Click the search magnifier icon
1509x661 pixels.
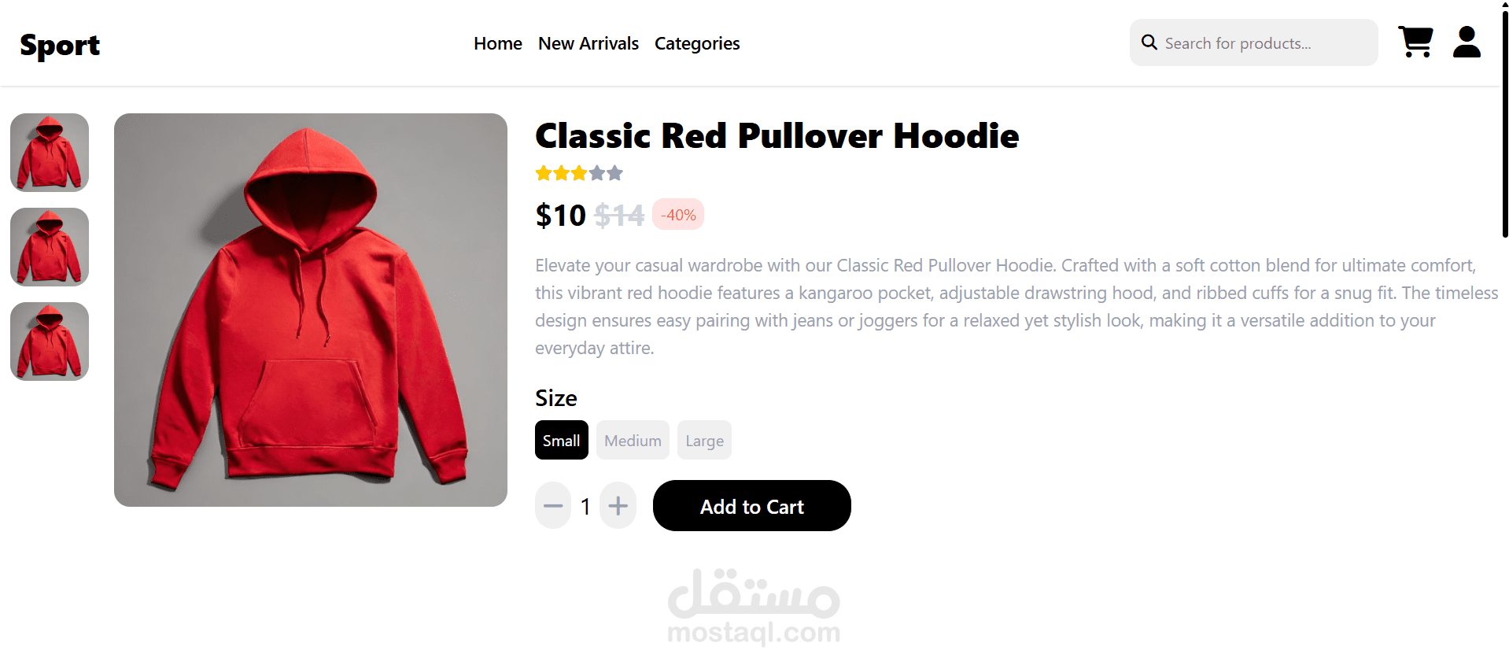coord(1149,42)
